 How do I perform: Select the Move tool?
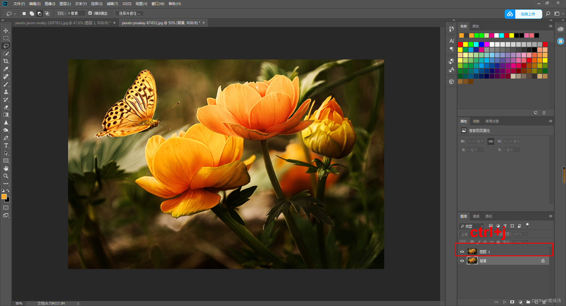tap(6, 31)
